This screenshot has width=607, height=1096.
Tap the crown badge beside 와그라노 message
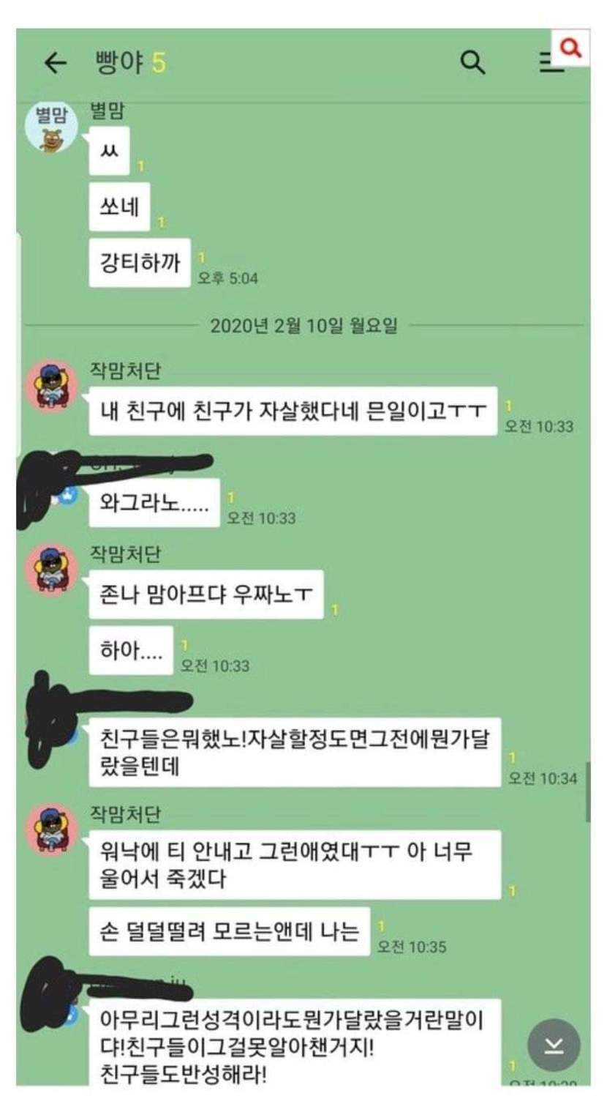coord(69,493)
